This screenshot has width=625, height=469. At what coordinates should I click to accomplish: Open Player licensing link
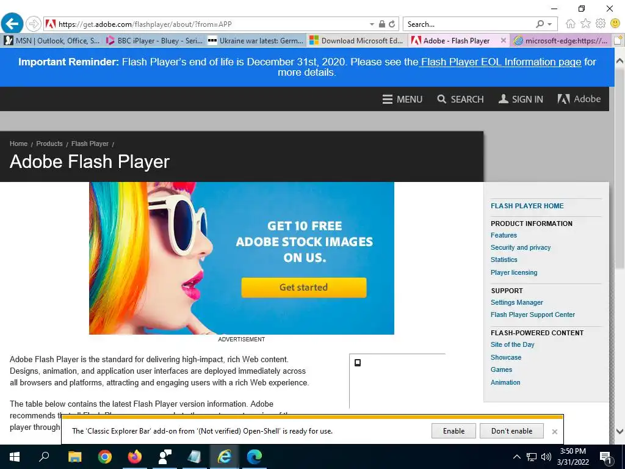(x=514, y=272)
